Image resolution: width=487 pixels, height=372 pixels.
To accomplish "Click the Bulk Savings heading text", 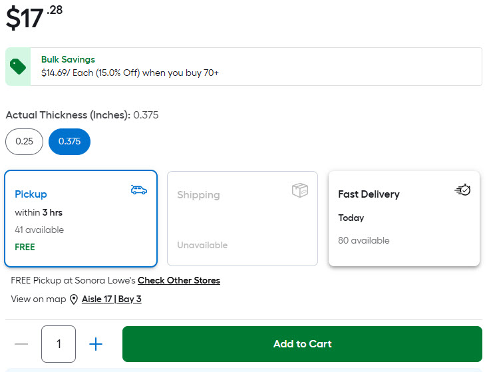I will click(x=68, y=60).
